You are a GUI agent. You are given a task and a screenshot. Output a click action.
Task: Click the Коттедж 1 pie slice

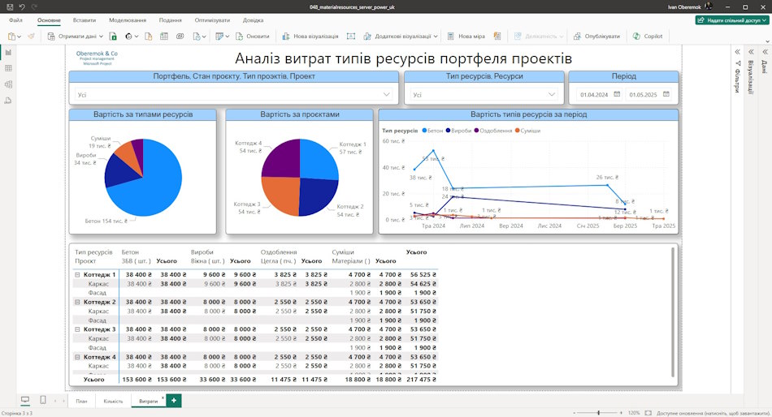[x=319, y=160]
